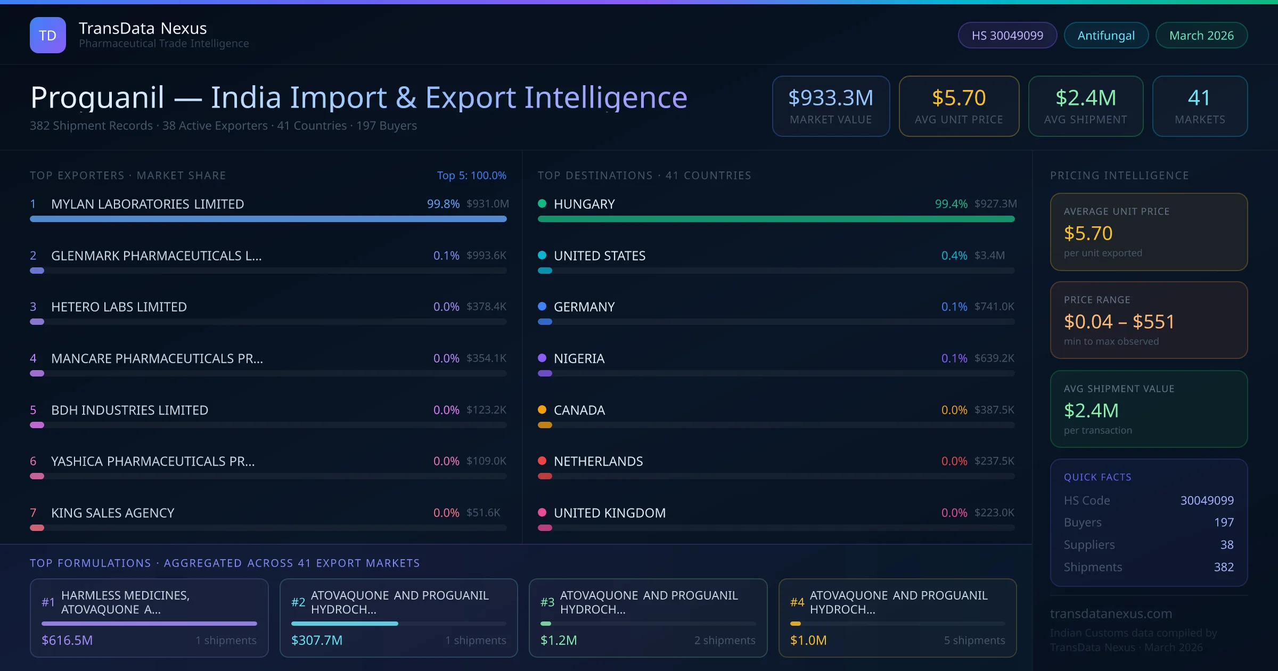This screenshot has width=1278, height=671.
Task: Open the Price Range pricing card
Action: point(1148,320)
